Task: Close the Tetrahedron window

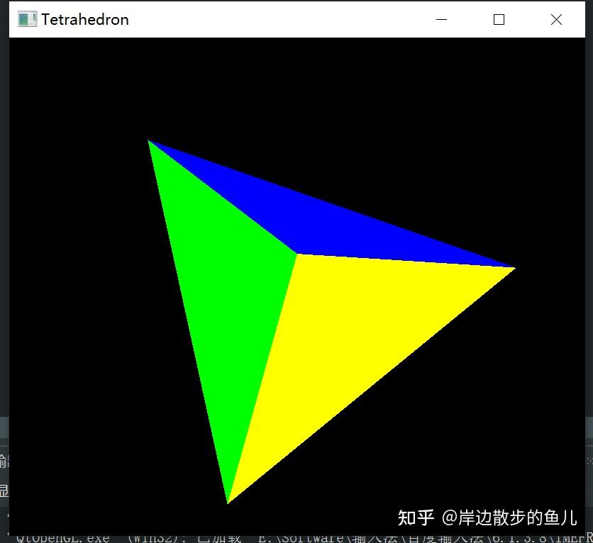Action: (x=556, y=19)
